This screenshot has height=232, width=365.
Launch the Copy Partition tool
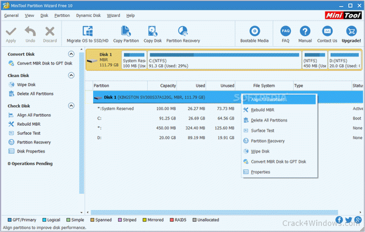126,34
